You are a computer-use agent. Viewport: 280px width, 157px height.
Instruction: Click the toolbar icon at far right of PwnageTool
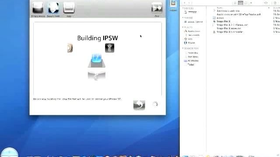(157, 8)
